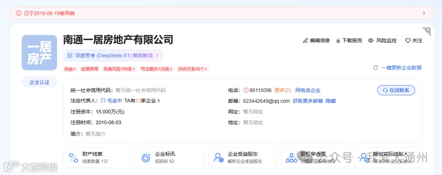This screenshot has height=175, width=442.
Task: Open the 疑似实际控制人 card
Action: coord(388,157)
